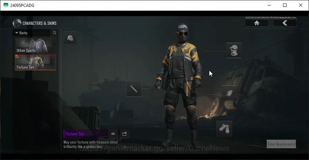
Task: Click the 'May your fortune' description text
Action: 91,144
